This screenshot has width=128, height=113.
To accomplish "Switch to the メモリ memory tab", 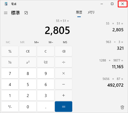I will [91, 12].
